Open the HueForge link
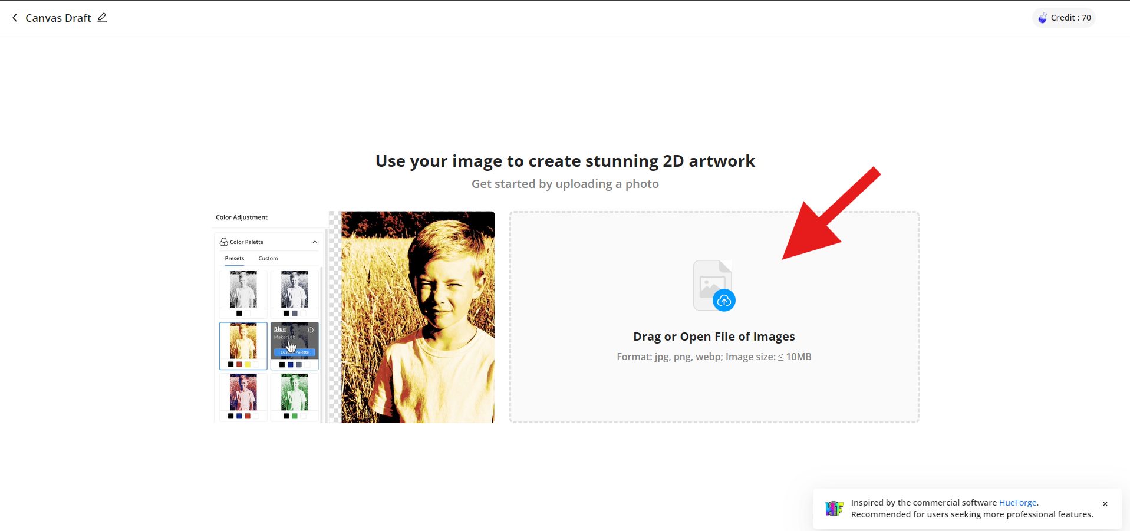 1017,503
